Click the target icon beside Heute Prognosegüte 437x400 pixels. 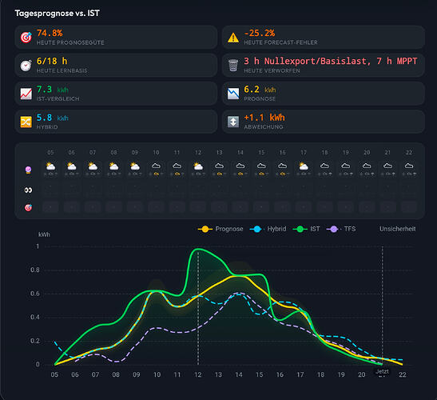26,37
